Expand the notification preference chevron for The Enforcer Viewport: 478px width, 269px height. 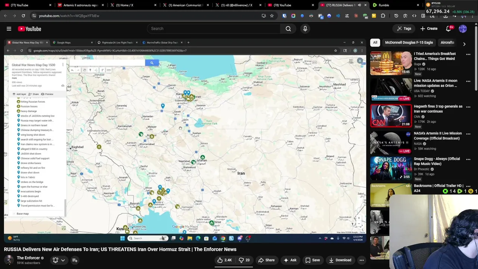click(63, 260)
